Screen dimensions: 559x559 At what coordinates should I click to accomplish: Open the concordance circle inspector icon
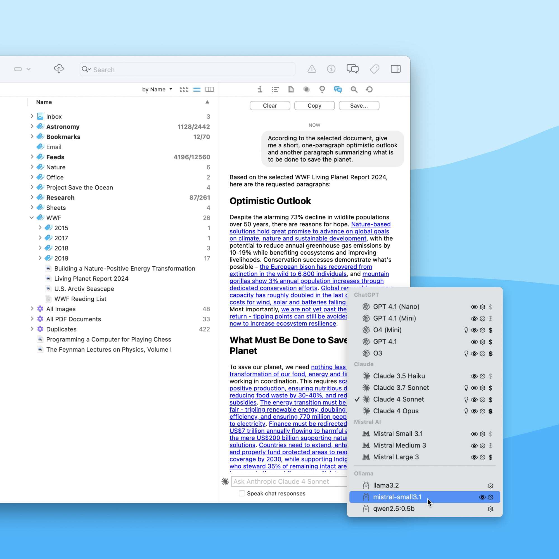tap(306, 89)
